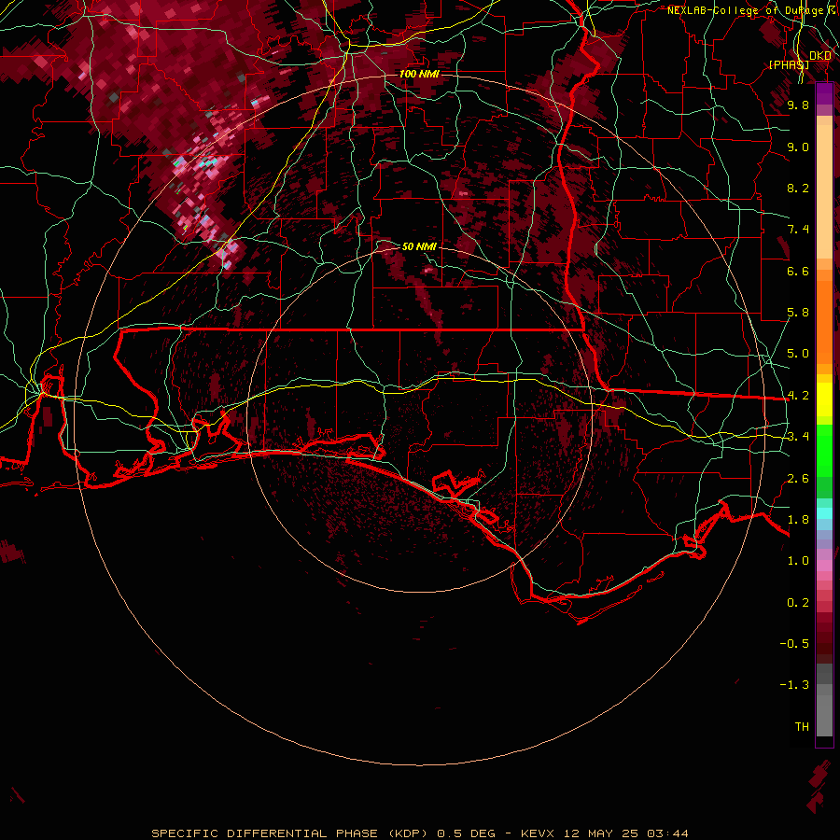Click the [PHAS] units label
The height and width of the screenshot is (840, 840).
(789, 64)
